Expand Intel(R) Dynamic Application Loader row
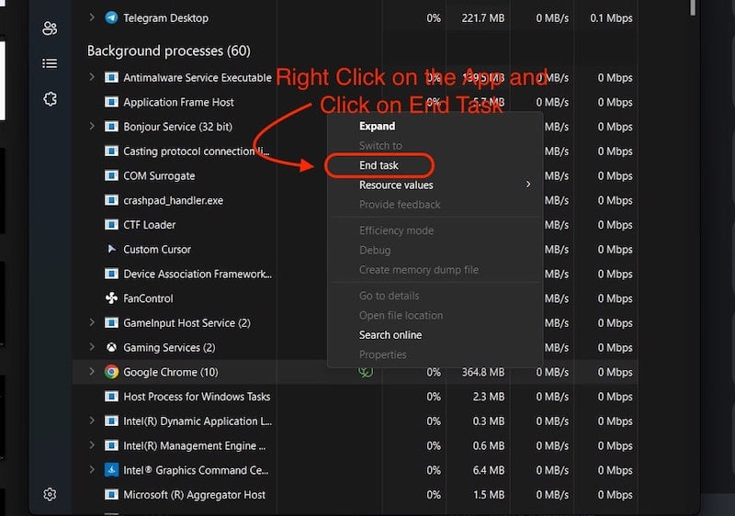This screenshot has width=735, height=516. pyautogui.click(x=92, y=421)
